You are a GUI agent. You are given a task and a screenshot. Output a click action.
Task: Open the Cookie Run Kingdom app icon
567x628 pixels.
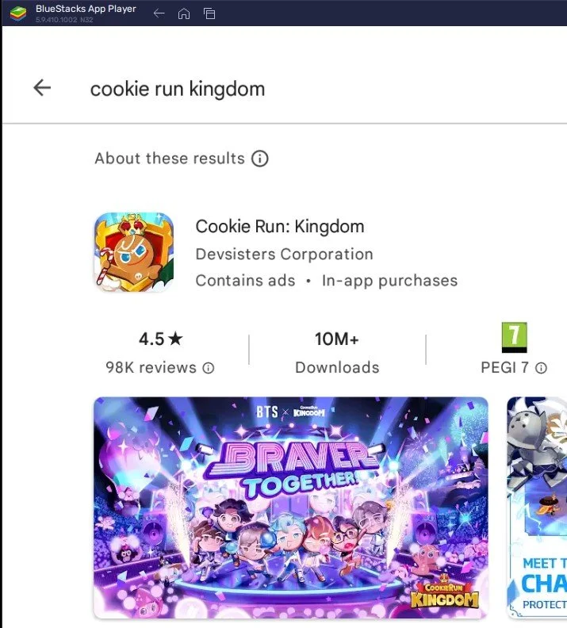[x=134, y=252]
